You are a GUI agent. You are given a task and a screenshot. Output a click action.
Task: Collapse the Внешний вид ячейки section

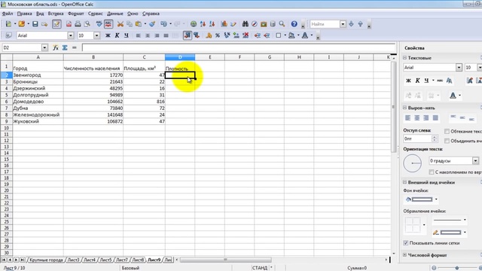pos(405,182)
